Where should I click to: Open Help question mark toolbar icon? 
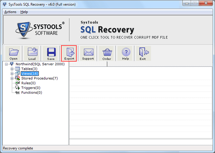click(126, 54)
